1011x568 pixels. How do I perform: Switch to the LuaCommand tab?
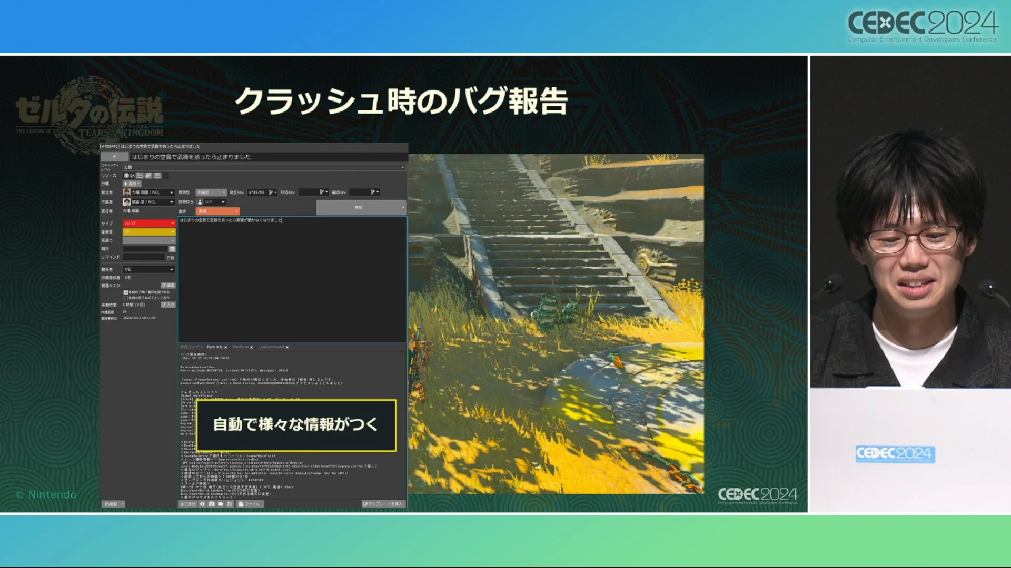coord(271,347)
